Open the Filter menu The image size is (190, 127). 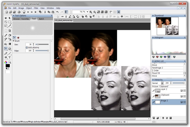(x=36, y=8)
